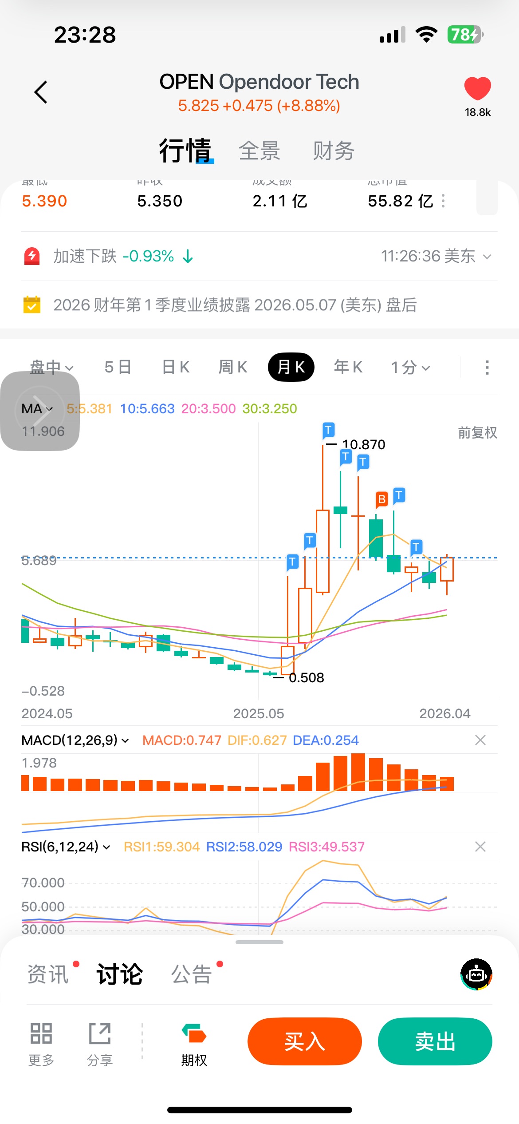Tap the 分享 share icon
Screen dimensions: 519x1124
click(100, 1034)
